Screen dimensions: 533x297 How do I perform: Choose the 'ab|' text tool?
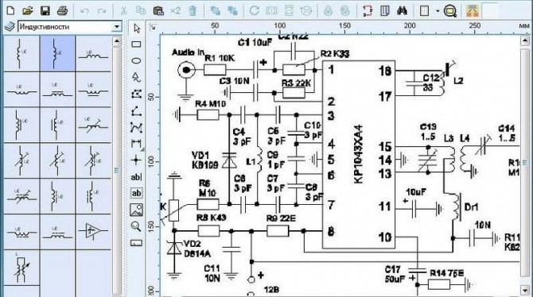pos(136,177)
